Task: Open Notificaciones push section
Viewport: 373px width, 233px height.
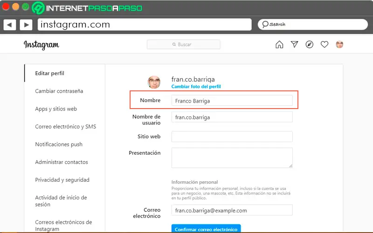Action: tap(59, 144)
